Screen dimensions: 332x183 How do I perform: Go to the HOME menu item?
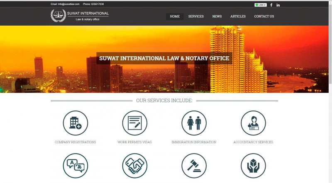click(x=175, y=17)
